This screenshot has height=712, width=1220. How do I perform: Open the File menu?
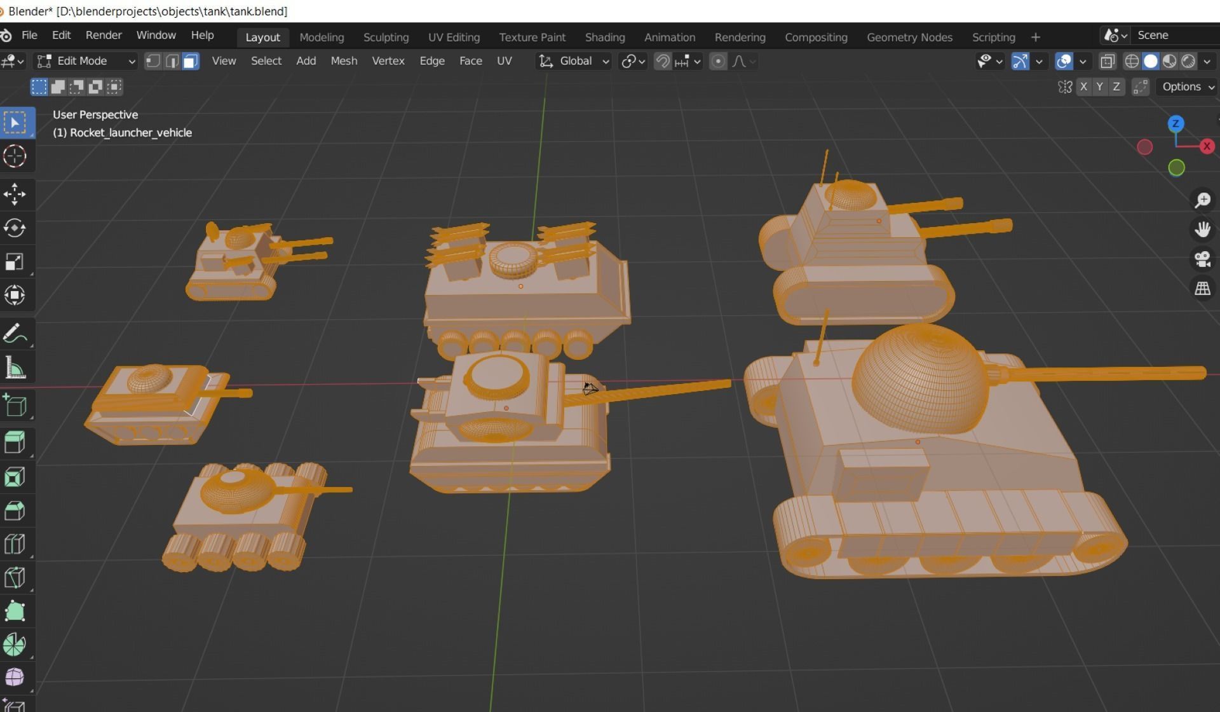29,35
